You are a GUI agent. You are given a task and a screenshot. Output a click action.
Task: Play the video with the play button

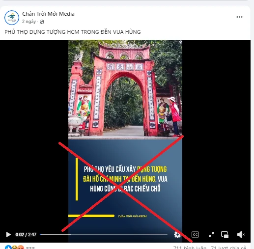[8, 234]
